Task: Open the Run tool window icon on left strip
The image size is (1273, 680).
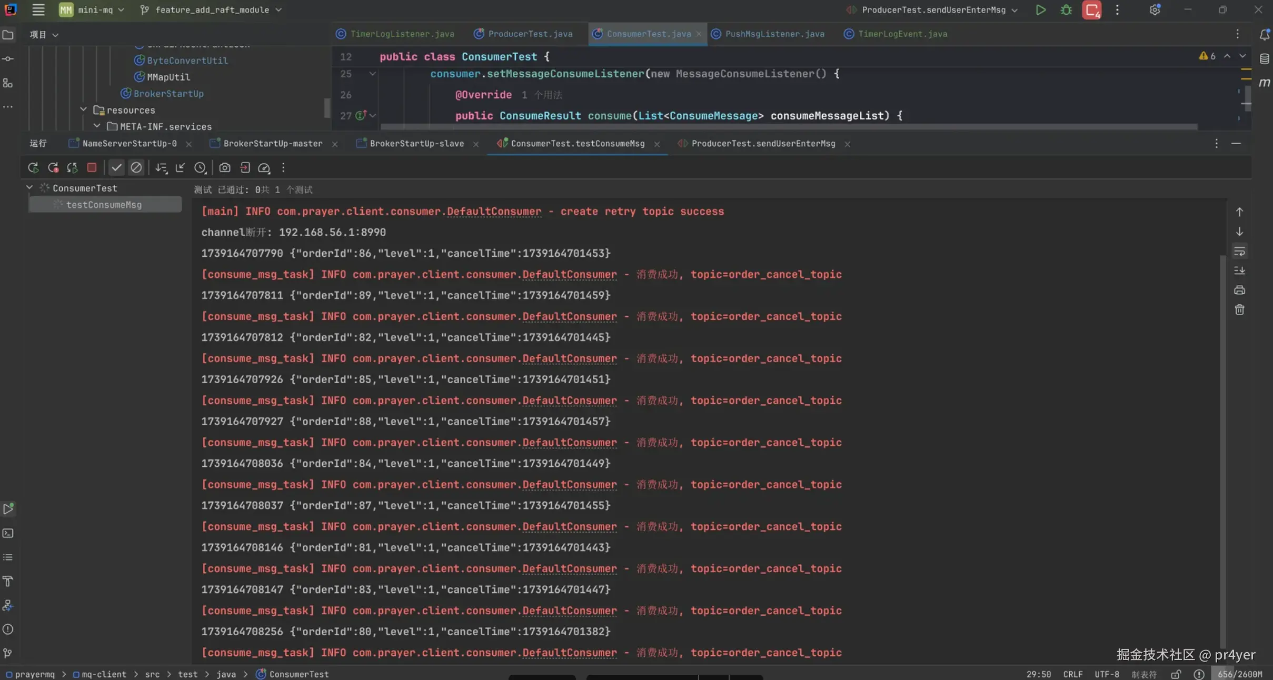Action: click(8, 509)
